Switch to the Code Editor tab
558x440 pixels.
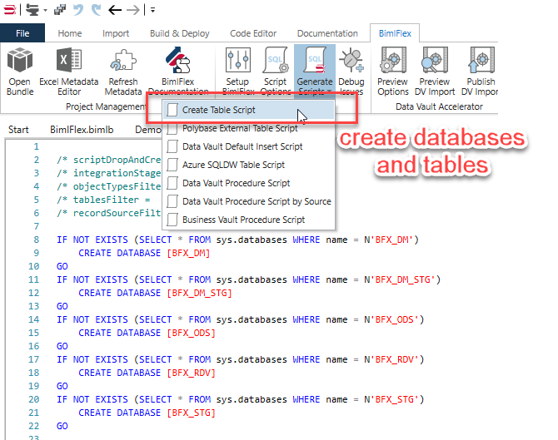pos(253,33)
